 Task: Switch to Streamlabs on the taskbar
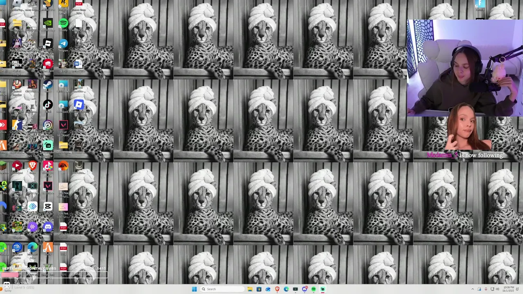pos(322,289)
